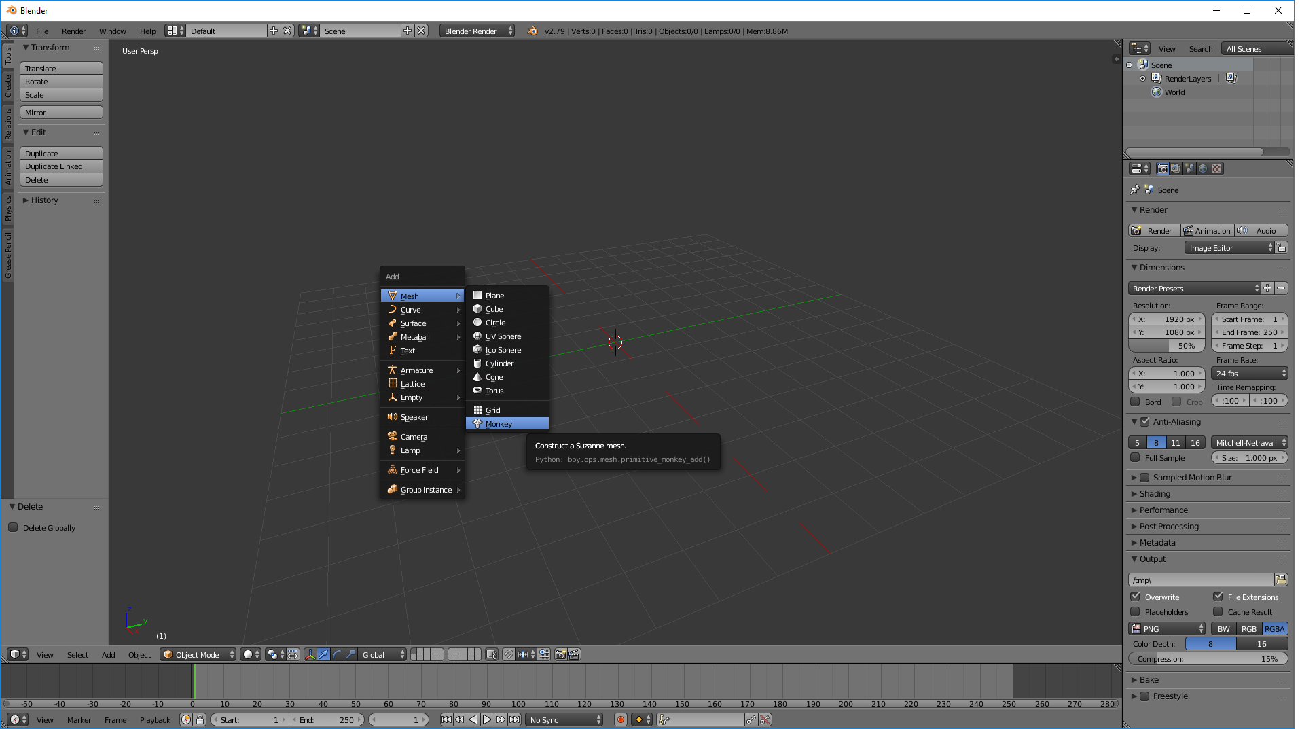The width and height of the screenshot is (1300, 729).
Task: Open the File menu
Action: pyautogui.click(x=42, y=31)
